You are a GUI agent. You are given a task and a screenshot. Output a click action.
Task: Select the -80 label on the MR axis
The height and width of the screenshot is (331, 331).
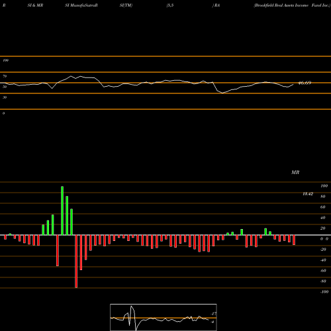pos(323,281)
